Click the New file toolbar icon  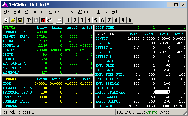pyautogui.click(x=6, y=20)
